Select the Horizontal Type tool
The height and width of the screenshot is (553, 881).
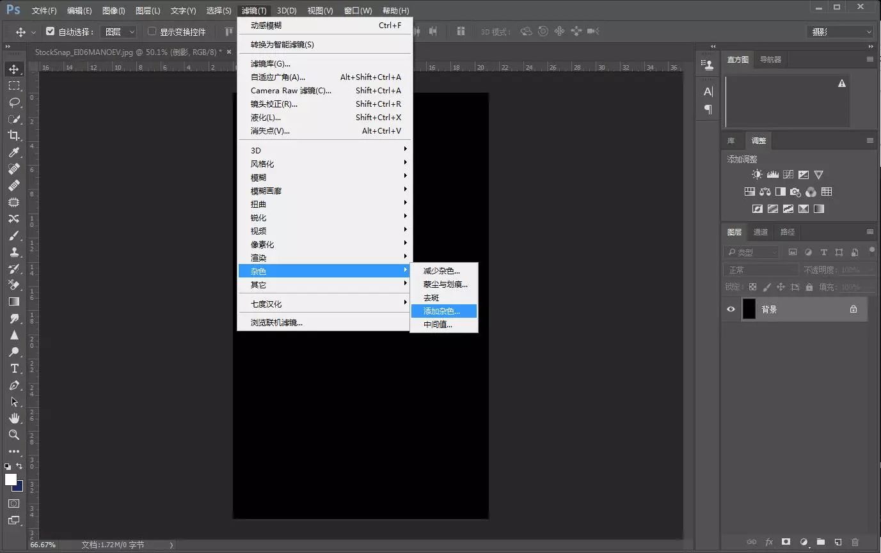[x=14, y=368]
